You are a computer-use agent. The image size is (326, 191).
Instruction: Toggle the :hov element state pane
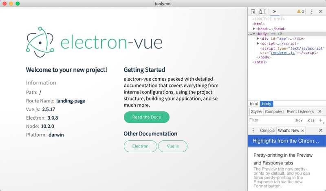pos(298,120)
